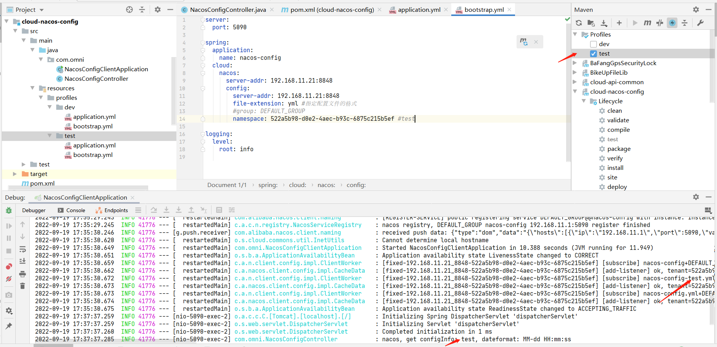Click the Maven 'install' lifecycle goal
This screenshot has width=717, height=347.
[615, 168]
